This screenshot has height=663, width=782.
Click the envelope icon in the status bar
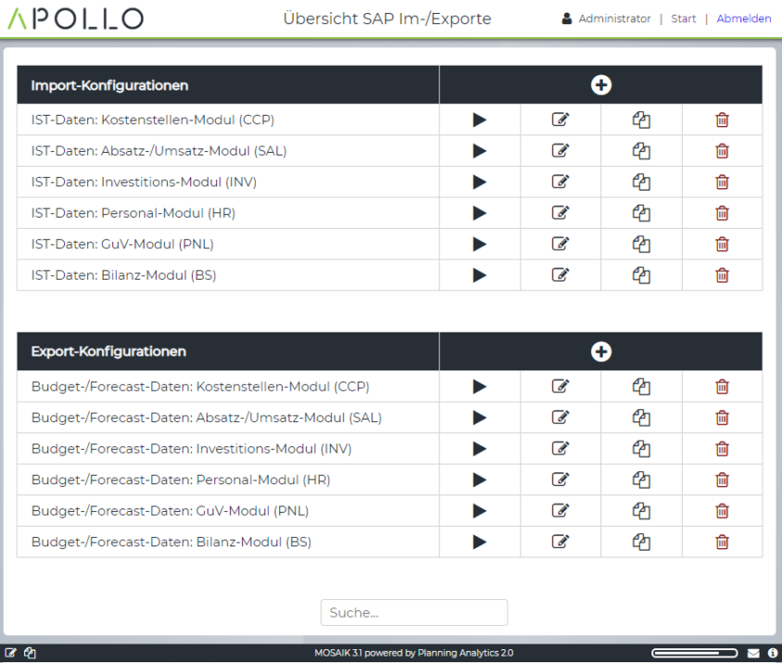[x=753, y=652]
